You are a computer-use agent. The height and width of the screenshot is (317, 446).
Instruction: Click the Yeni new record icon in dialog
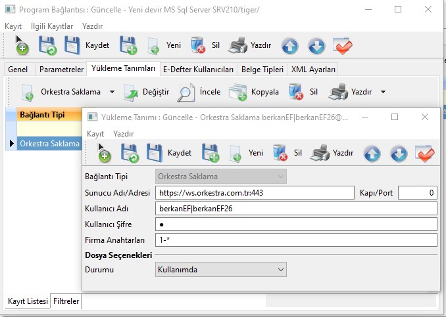coord(235,153)
